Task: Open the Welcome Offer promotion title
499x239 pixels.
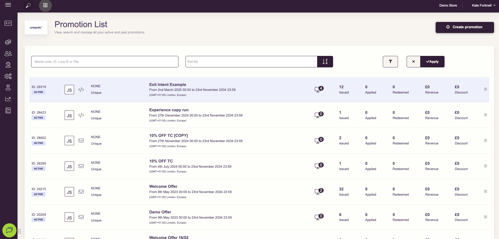Action: pos(163,186)
